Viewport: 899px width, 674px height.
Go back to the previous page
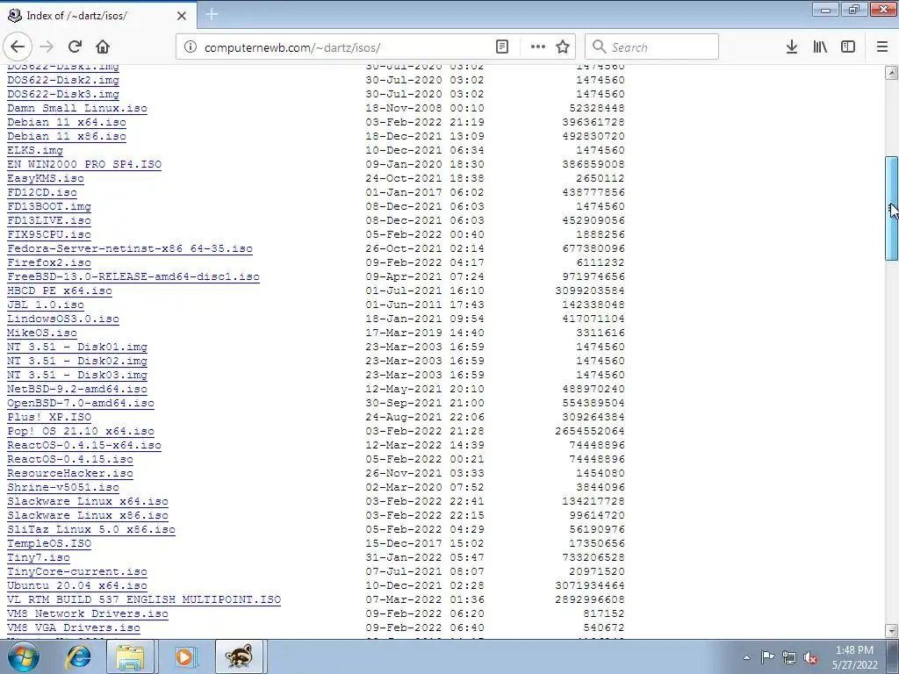pos(18,47)
